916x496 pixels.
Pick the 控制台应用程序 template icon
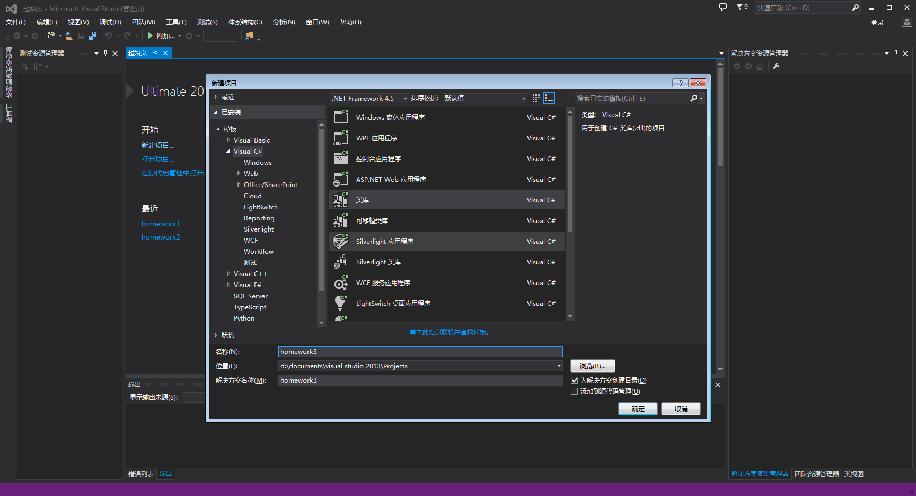341,158
